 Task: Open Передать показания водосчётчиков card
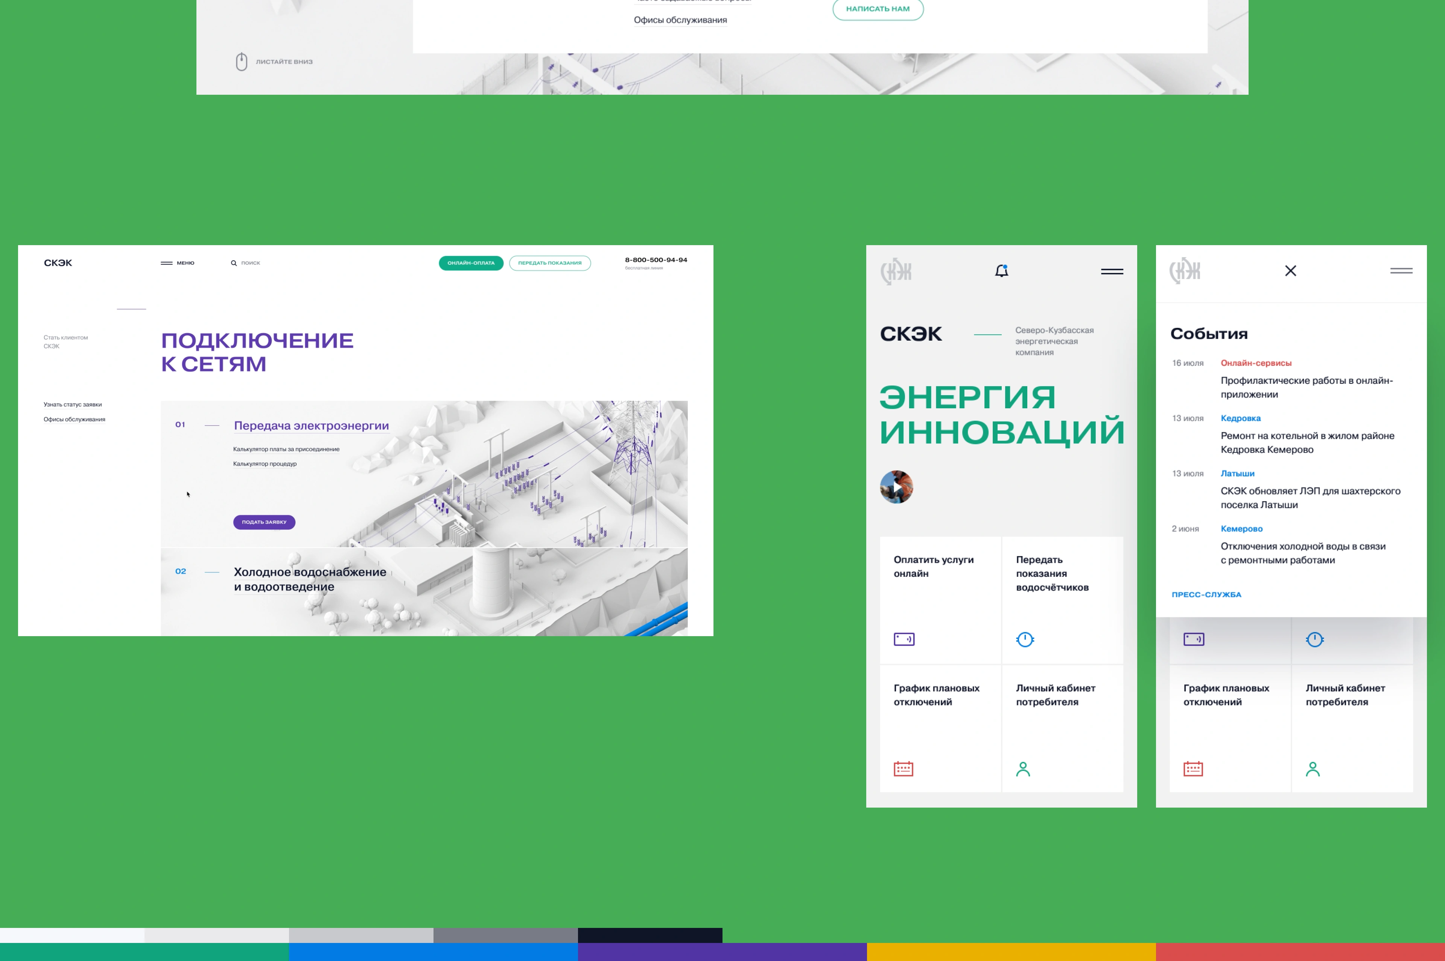point(1063,600)
